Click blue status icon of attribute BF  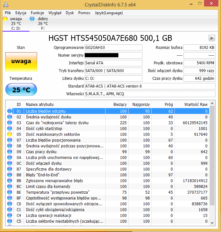(x=10, y=198)
